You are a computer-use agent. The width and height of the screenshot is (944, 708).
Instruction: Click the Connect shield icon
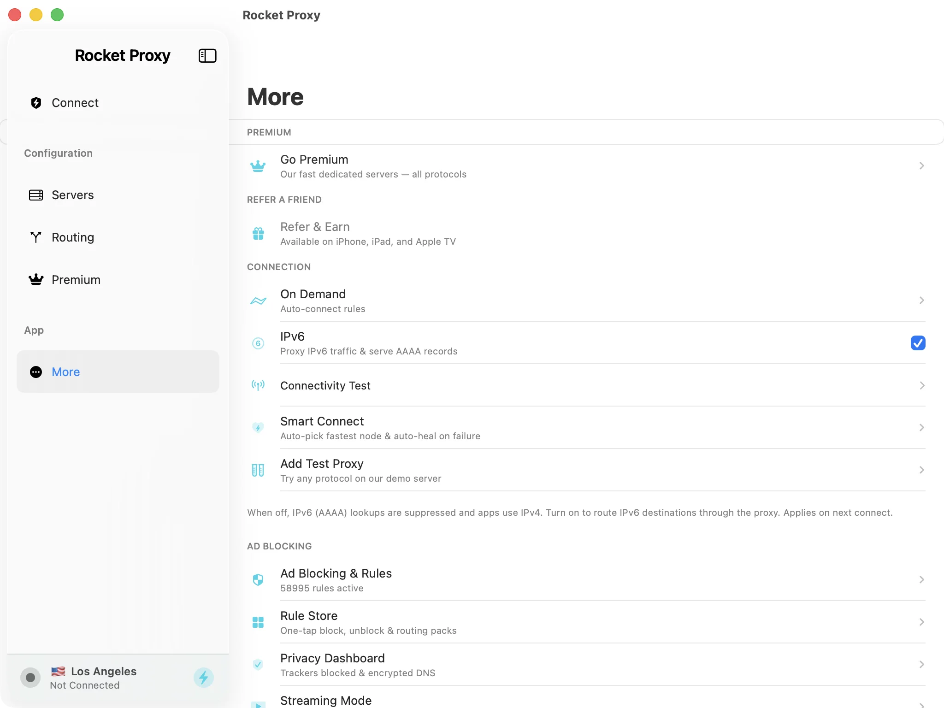click(x=36, y=103)
